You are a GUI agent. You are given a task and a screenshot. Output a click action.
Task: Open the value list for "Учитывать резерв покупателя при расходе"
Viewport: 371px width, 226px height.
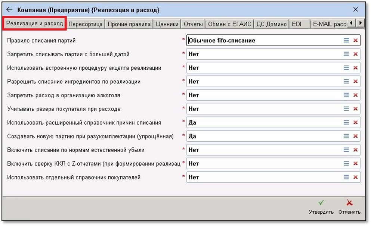347,109
